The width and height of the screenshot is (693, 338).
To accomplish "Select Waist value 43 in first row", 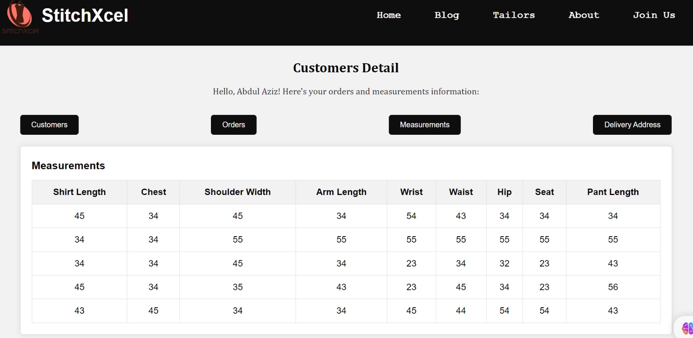I will pyautogui.click(x=461, y=216).
